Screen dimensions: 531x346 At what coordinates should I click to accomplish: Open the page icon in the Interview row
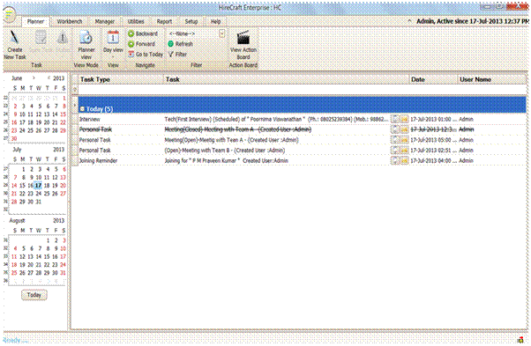(395, 119)
